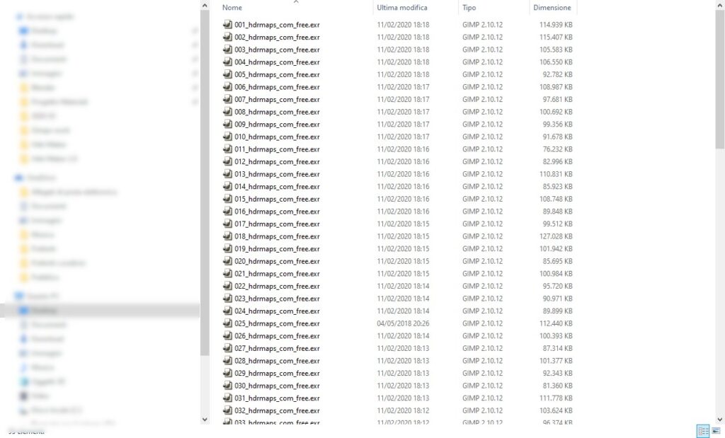Click the file list scrollbar down arrow

[719, 419]
